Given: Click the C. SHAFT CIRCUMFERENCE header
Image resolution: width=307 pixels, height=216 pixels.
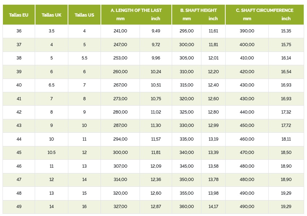Looking at the screenshot, I should coord(265,10).
